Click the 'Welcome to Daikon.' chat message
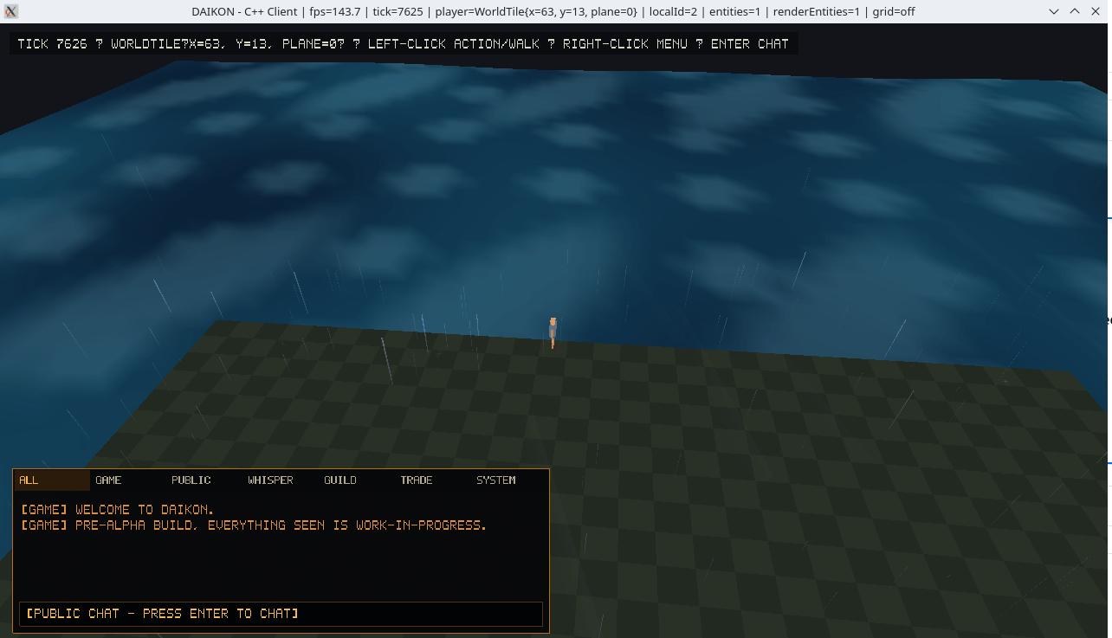Screen dimensions: 1112x638 point(117,510)
